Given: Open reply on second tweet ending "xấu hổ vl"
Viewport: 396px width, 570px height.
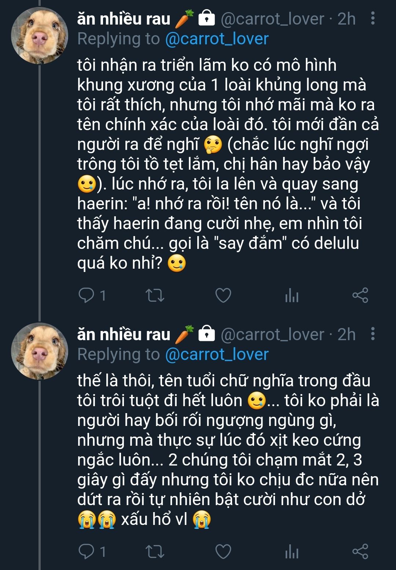Looking at the screenshot, I should coord(87,551).
